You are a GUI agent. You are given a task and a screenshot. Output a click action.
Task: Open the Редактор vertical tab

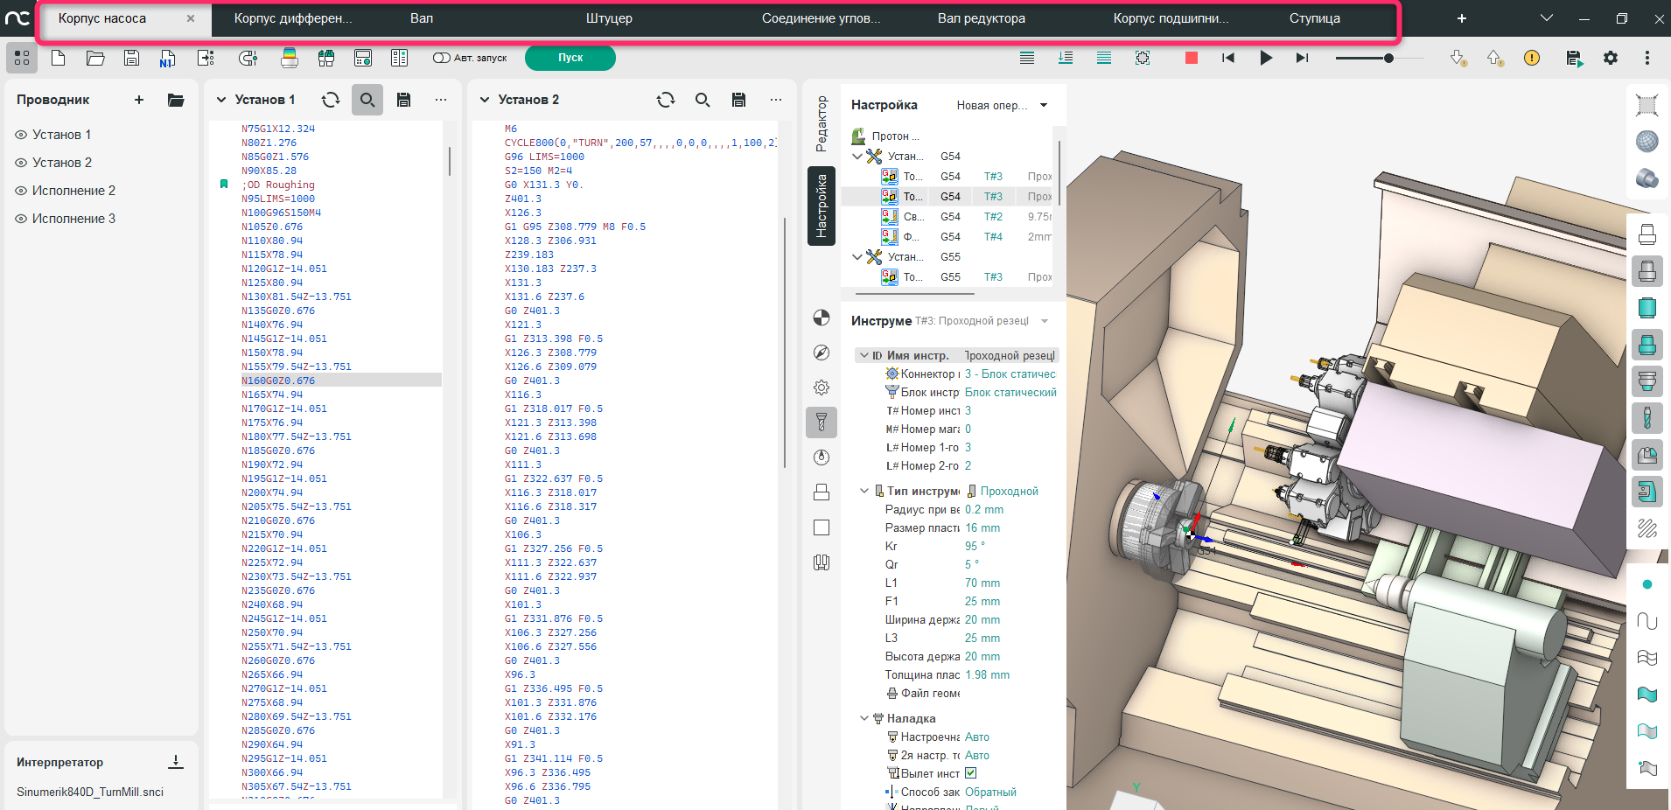point(821,123)
